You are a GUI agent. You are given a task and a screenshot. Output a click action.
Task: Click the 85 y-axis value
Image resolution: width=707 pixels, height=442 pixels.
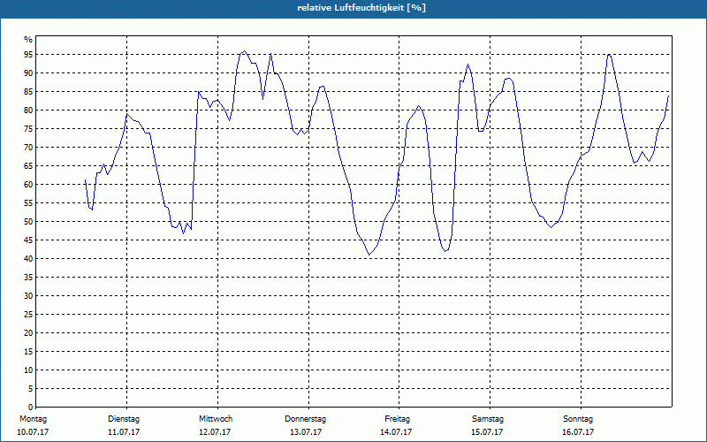click(28, 92)
